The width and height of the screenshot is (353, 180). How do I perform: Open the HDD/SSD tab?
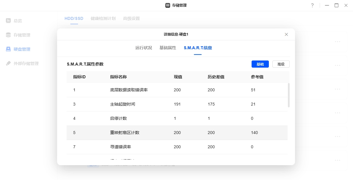(x=74, y=18)
